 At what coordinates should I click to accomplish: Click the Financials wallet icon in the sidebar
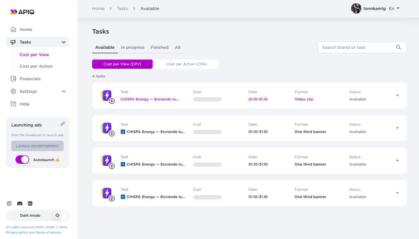[x=13, y=79]
